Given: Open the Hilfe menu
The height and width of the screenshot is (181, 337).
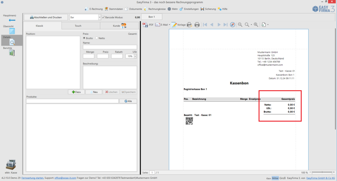Looking at the screenshot, I should click(x=222, y=9).
